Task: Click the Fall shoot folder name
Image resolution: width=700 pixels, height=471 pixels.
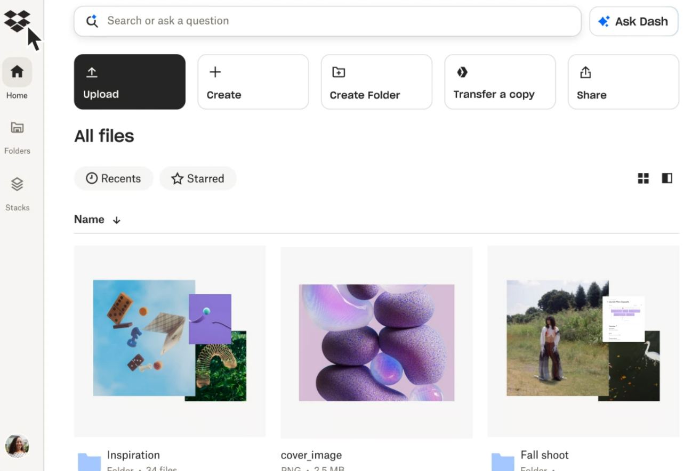Action: 544,455
